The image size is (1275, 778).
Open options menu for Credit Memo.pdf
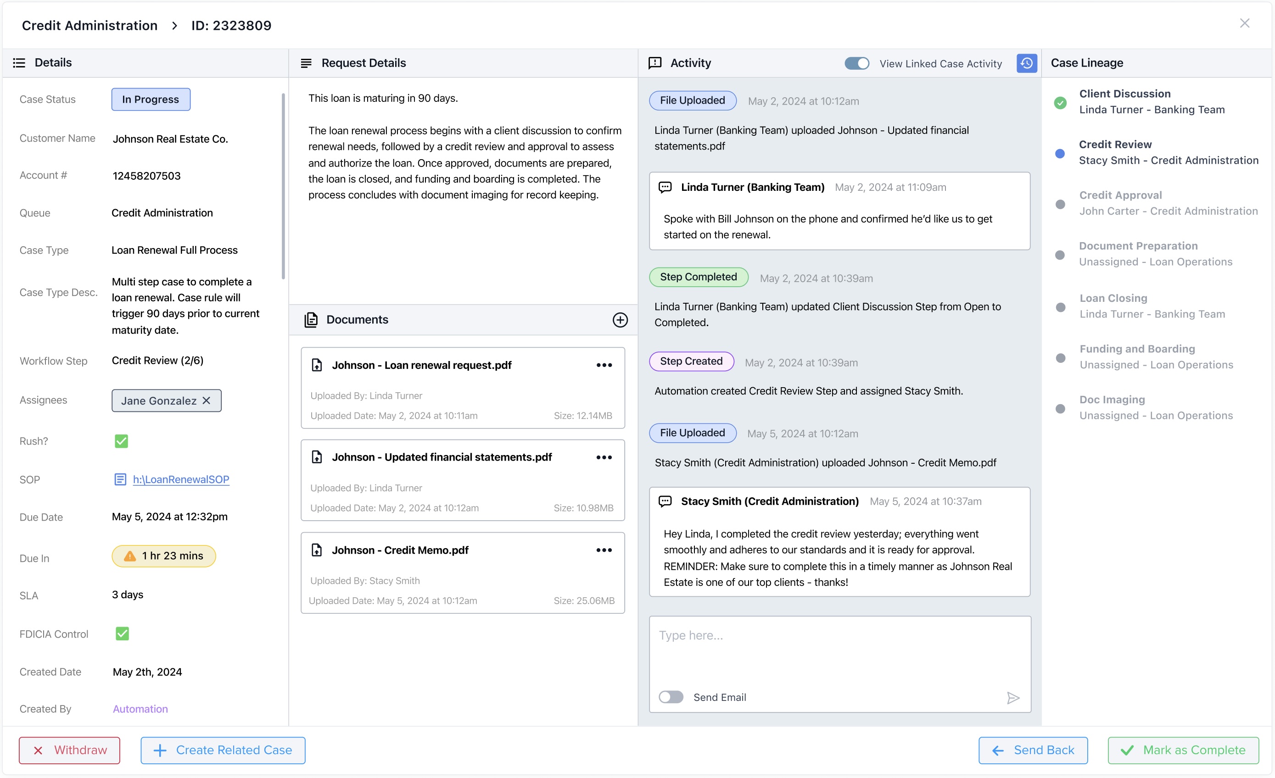[604, 550]
